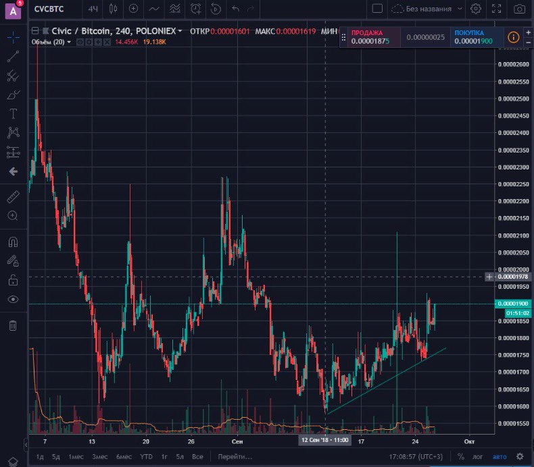
Task: Open prediction and measurement tools
Action: pyautogui.click(x=13, y=152)
